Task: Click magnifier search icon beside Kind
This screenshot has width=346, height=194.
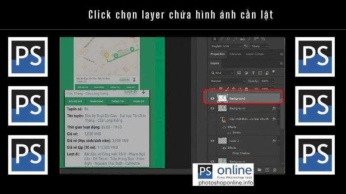Action: (213, 73)
